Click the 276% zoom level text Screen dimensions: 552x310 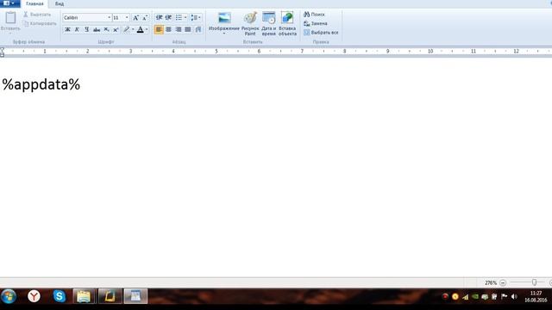click(x=491, y=282)
